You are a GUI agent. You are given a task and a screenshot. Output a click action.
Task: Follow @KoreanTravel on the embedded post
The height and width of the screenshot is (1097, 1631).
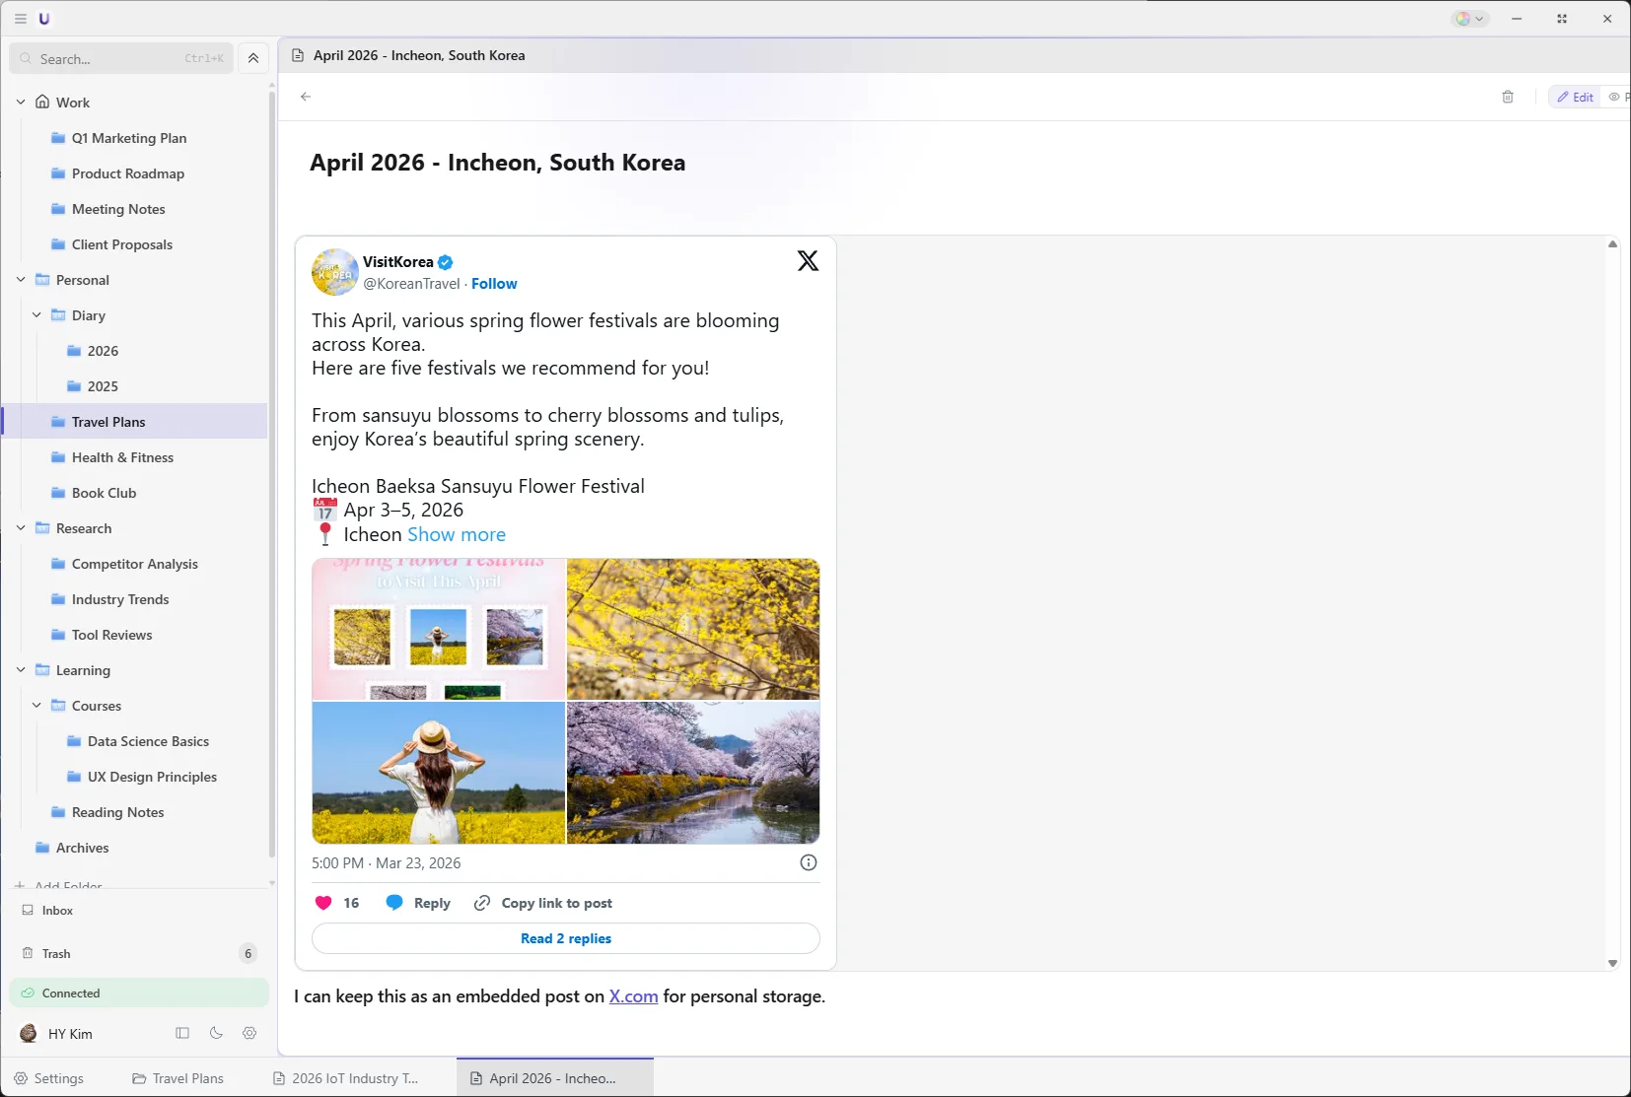point(494,284)
